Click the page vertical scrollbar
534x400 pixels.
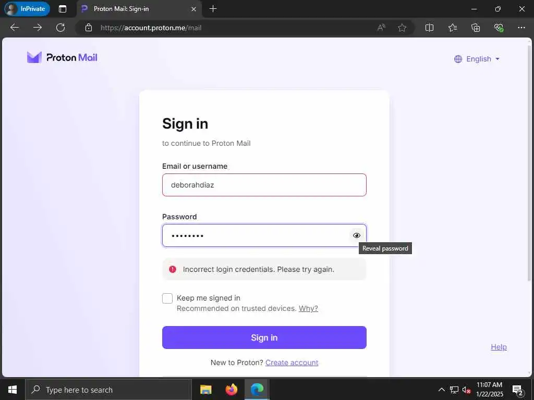[530, 163]
